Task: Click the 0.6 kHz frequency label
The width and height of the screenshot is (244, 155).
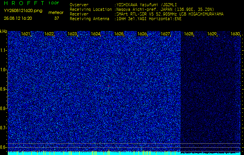Action: click(3, 147)
